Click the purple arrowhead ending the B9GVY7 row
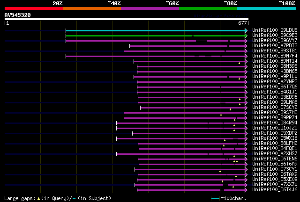The image size is (300, 202). pyautogui.click(x=246, y=41)
